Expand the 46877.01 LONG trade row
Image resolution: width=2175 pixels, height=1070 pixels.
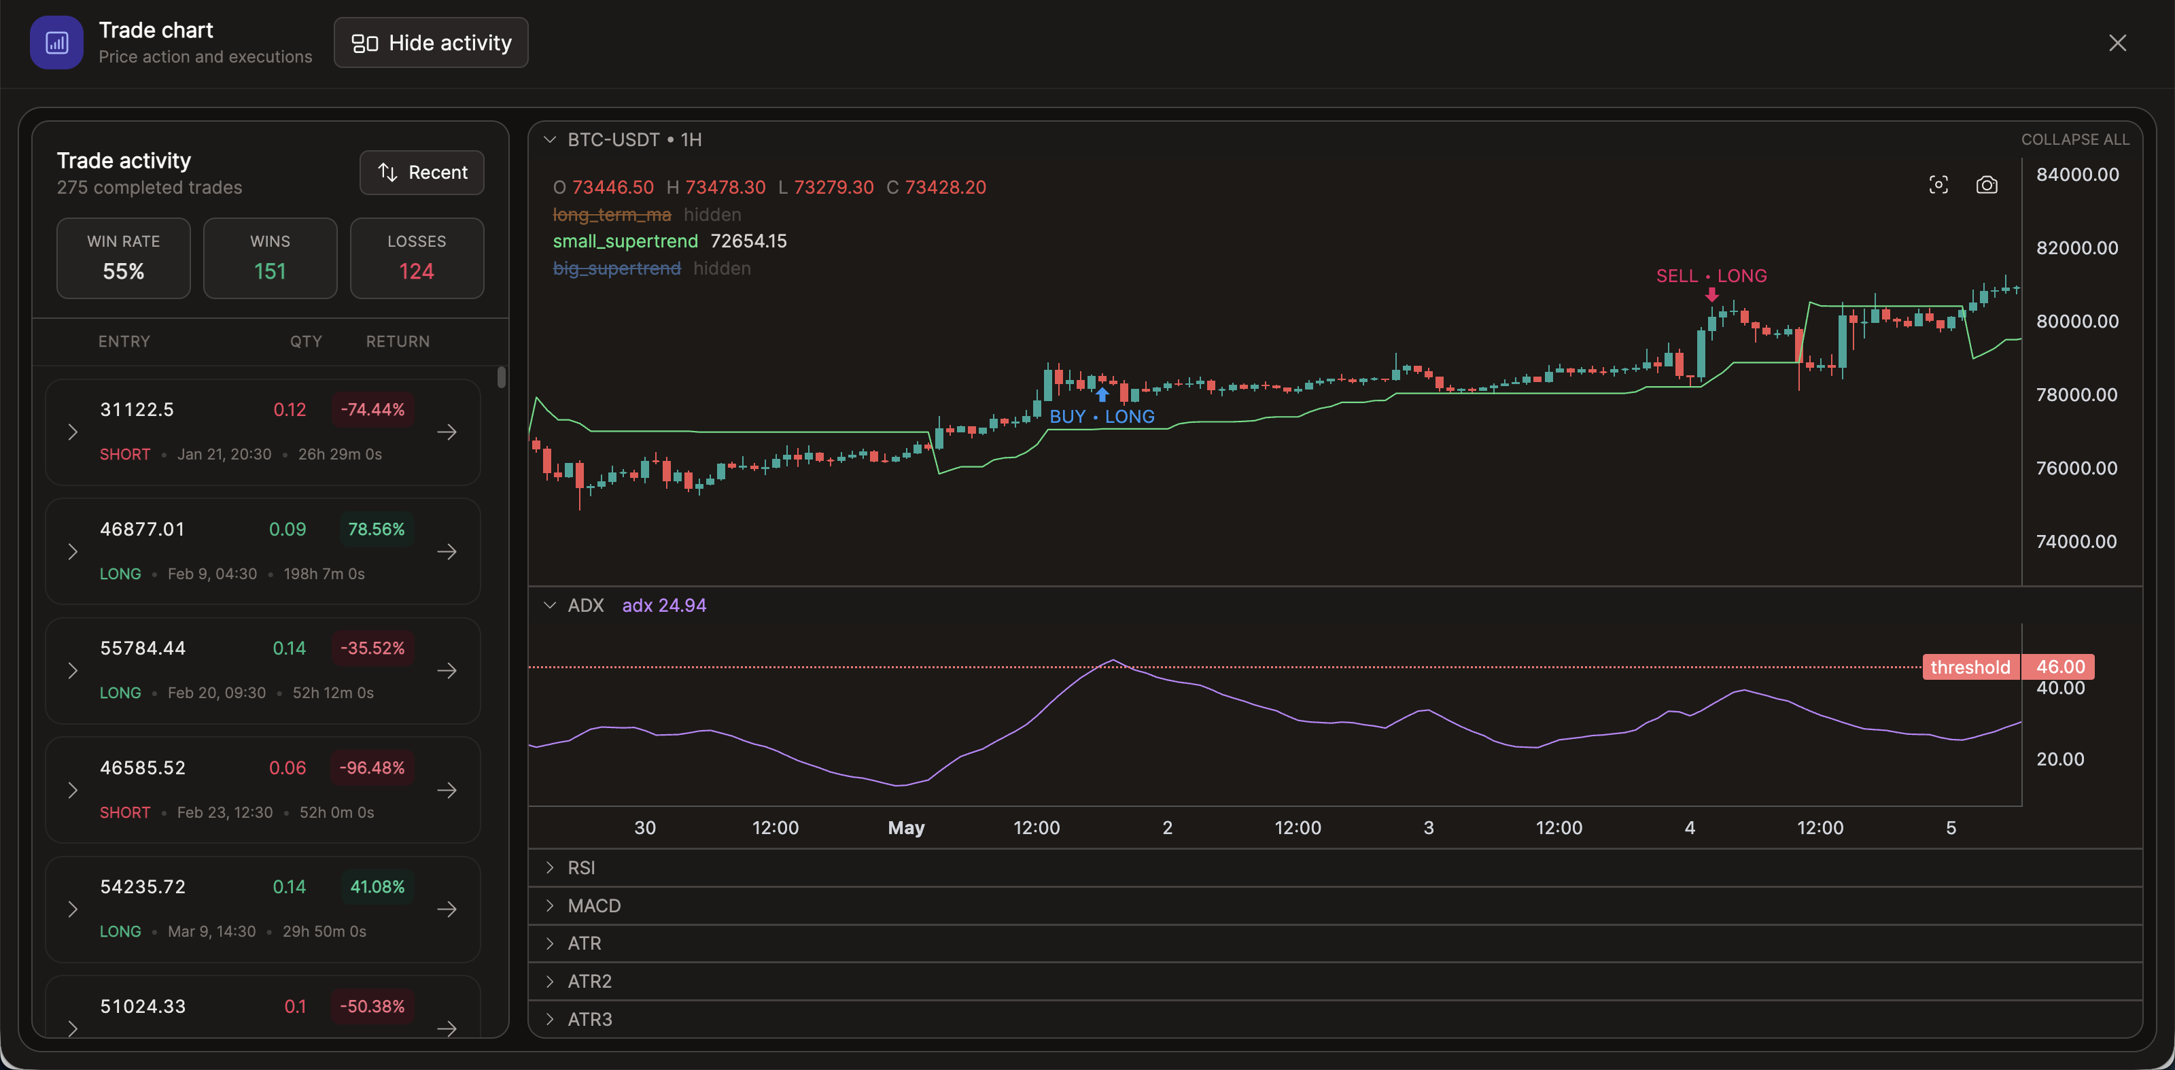[73, 551]
